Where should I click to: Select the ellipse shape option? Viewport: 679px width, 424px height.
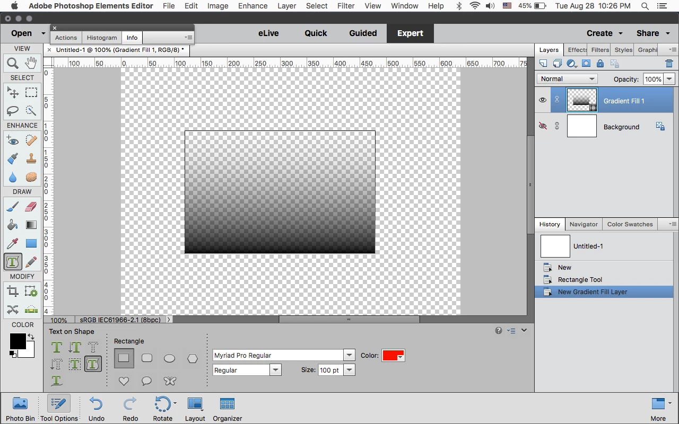(x=169, y=359)
